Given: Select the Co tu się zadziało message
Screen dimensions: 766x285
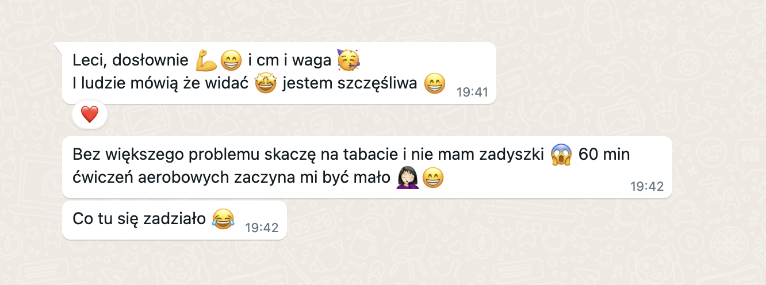Looking at the screenshot, I should coord(174,220).
